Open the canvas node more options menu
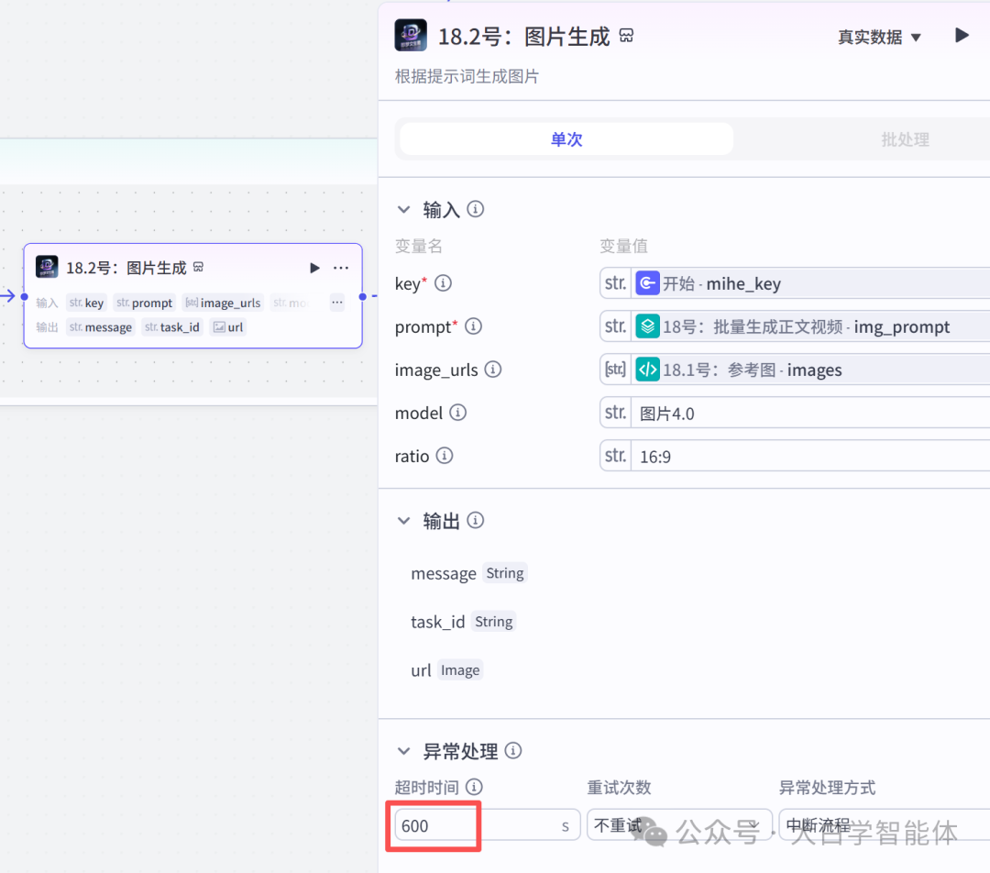Screen dimensions: 990x873 click(341, 268)
